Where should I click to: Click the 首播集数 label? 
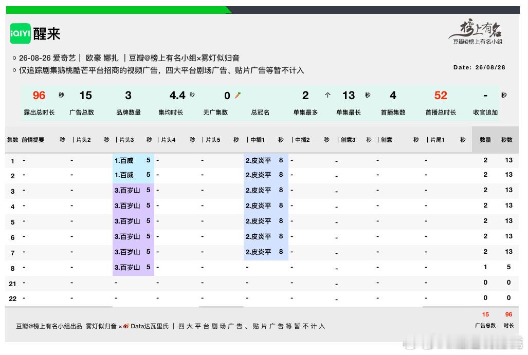393,113
